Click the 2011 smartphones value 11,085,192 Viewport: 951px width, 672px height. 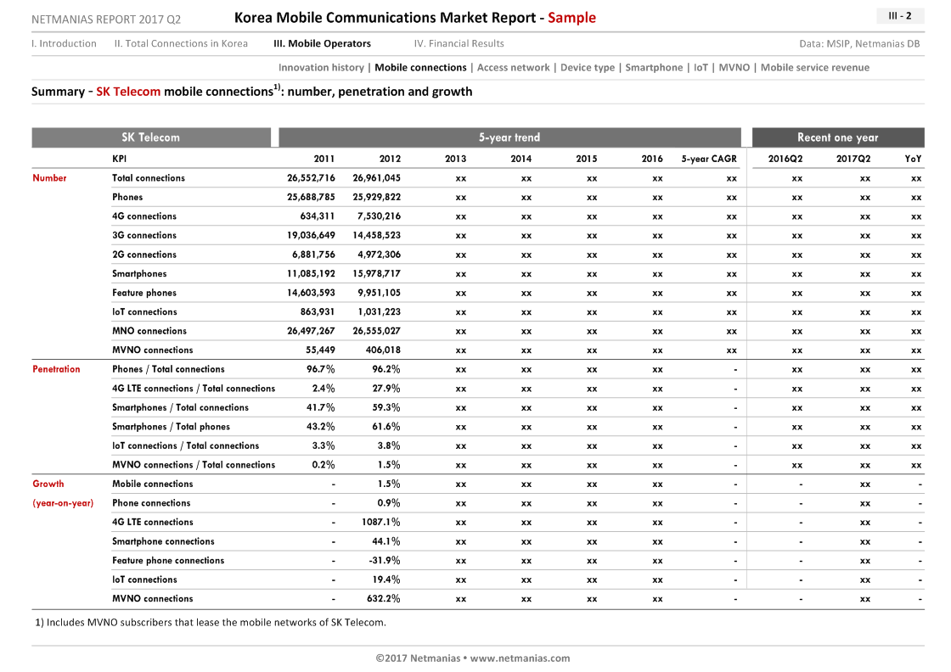pyautogui.click(x=311, y=273)
